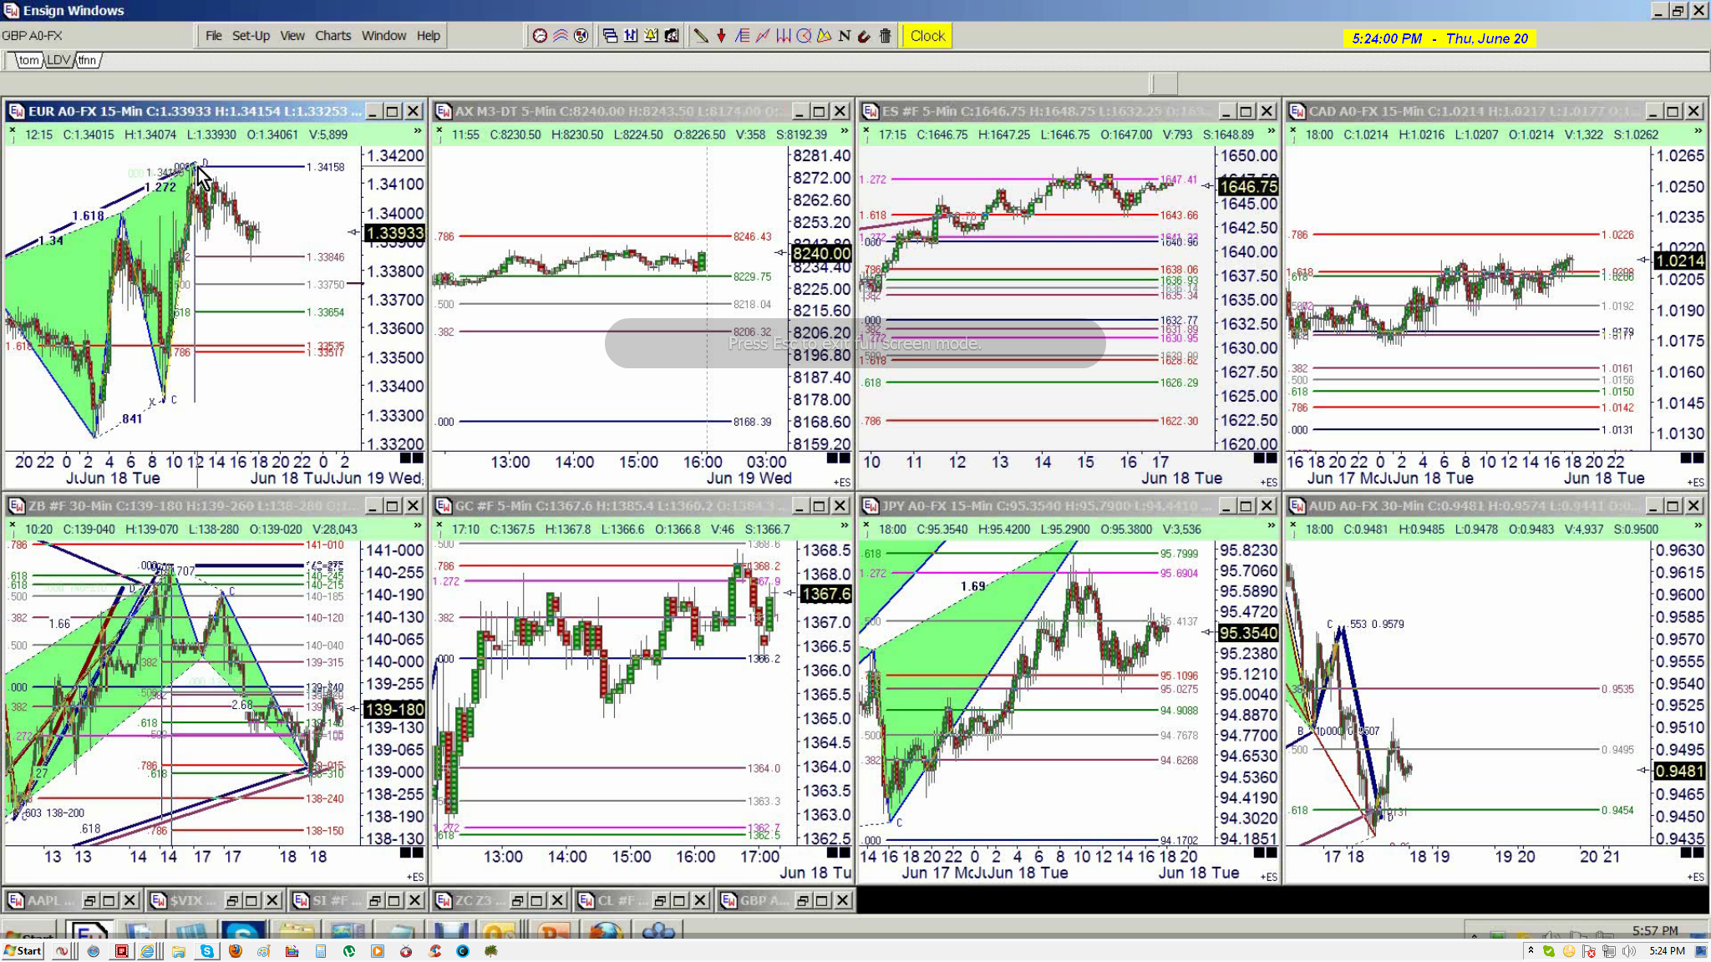Click the 1.33933 current price tag
Screen dimensions: 1711x962
[x=394, y=233]
